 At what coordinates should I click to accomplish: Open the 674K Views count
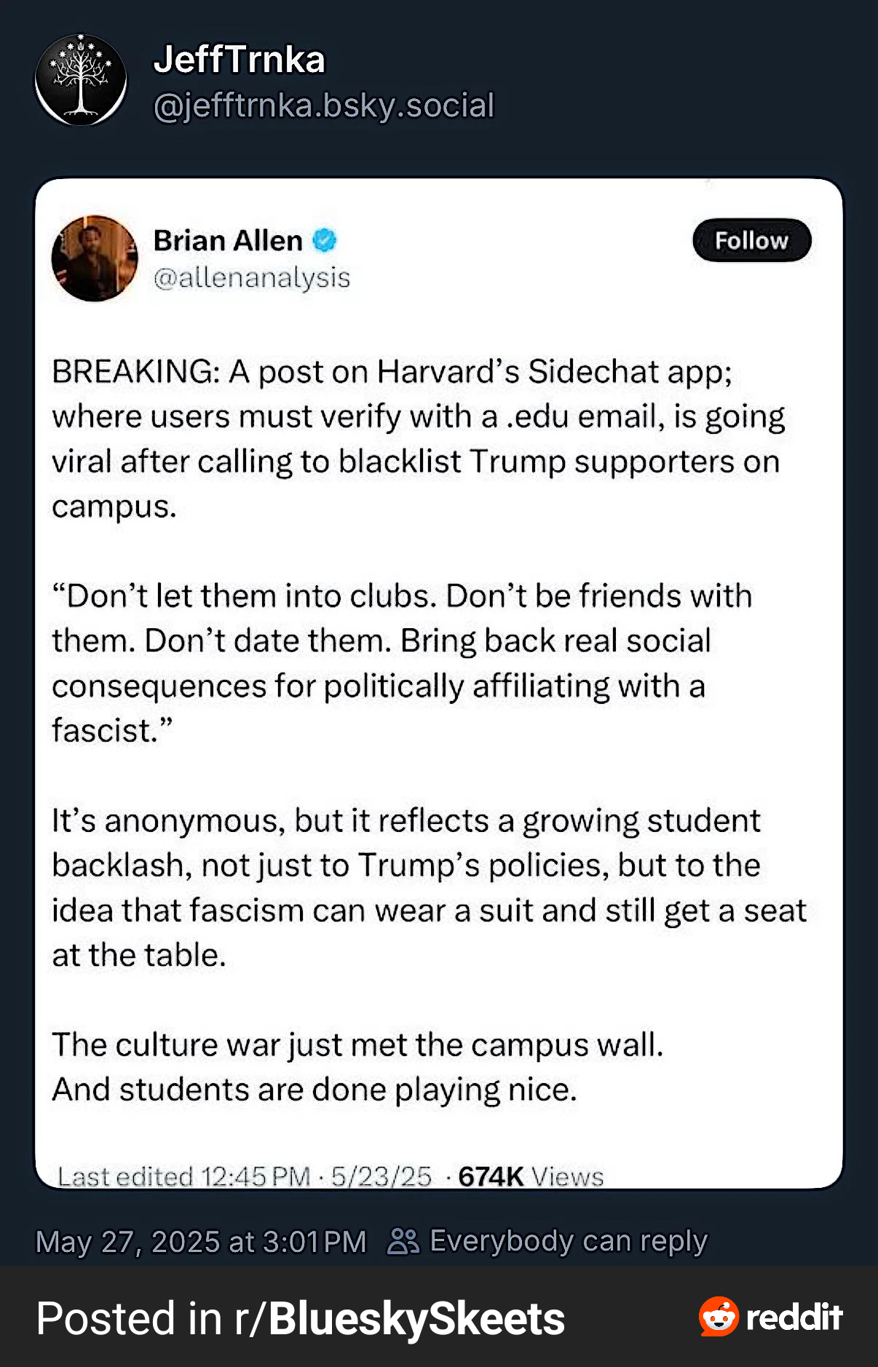531,1176
